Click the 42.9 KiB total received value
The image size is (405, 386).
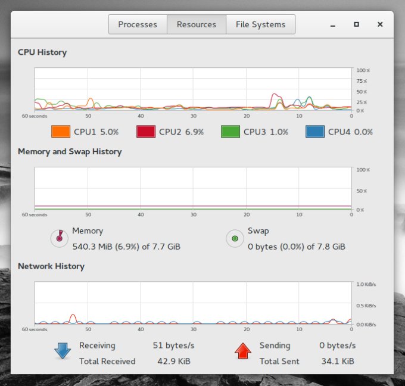pos(174,361)
